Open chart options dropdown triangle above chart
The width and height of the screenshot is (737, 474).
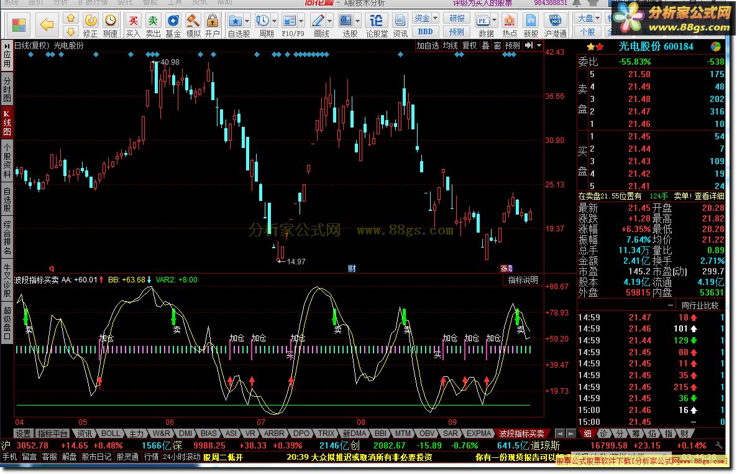coord(539,45)
